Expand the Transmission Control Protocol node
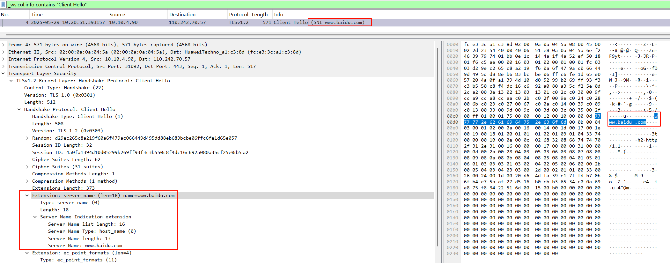Viewport: 670px width, 263px height. [x=3, y=66]
